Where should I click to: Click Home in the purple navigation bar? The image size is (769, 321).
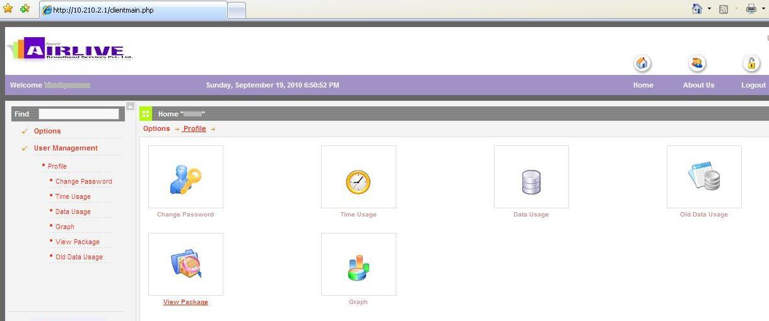643,85
